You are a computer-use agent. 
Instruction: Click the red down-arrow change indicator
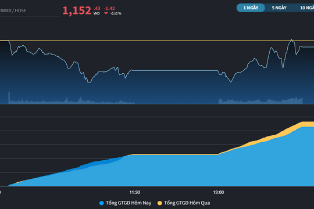pyautogui.click(x=106, y=13)
